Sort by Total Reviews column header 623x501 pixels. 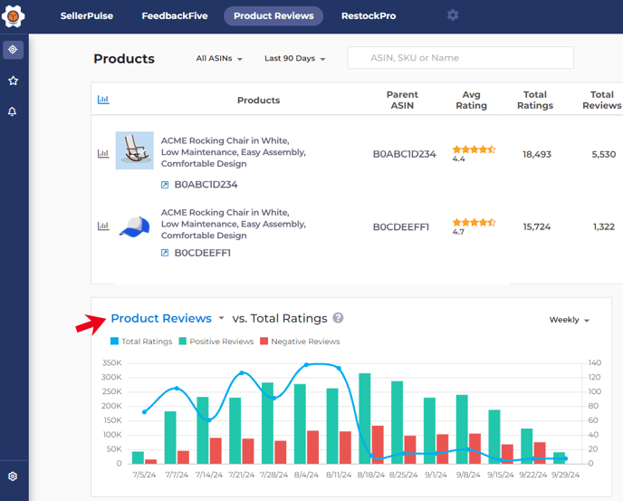coord(601,100)
